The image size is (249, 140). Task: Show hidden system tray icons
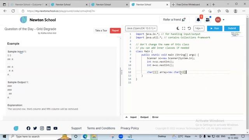click(x=196, y=136)
